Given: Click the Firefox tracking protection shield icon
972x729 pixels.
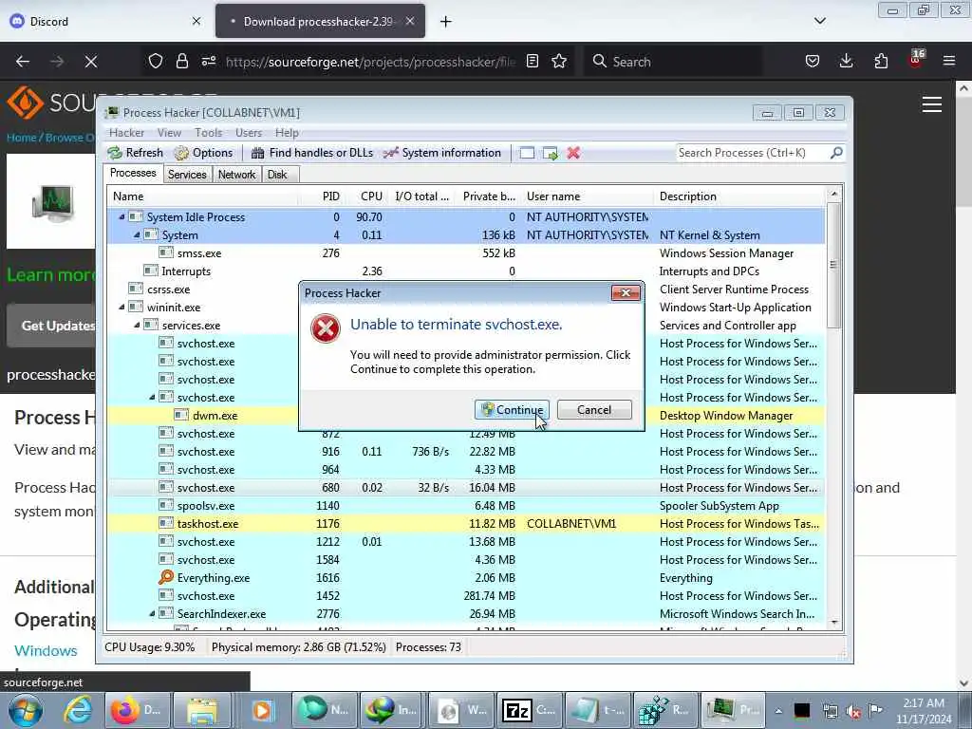Looking at the screenshot, I should click(156, 61).
